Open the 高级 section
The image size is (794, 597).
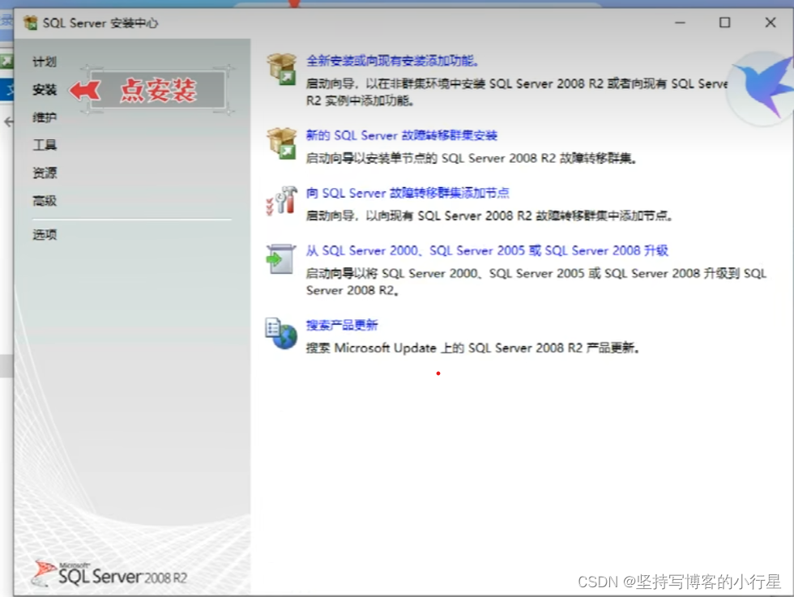44,200
